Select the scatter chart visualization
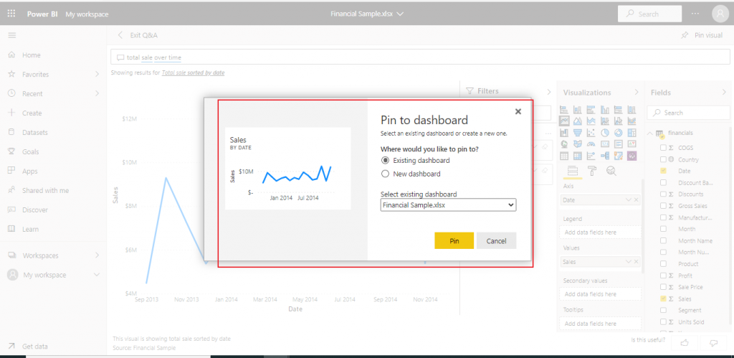The width and height of the screenshot is (734, 358). 591,133
